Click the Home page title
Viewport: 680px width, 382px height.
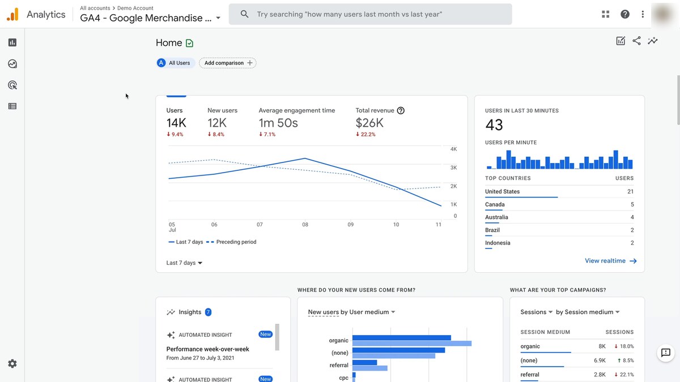(x=169, y=43)
